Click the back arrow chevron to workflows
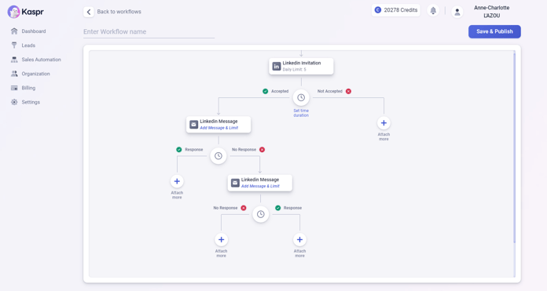Image resolution: width=547 pixels, height=291 pixels. tap(89, 12)
